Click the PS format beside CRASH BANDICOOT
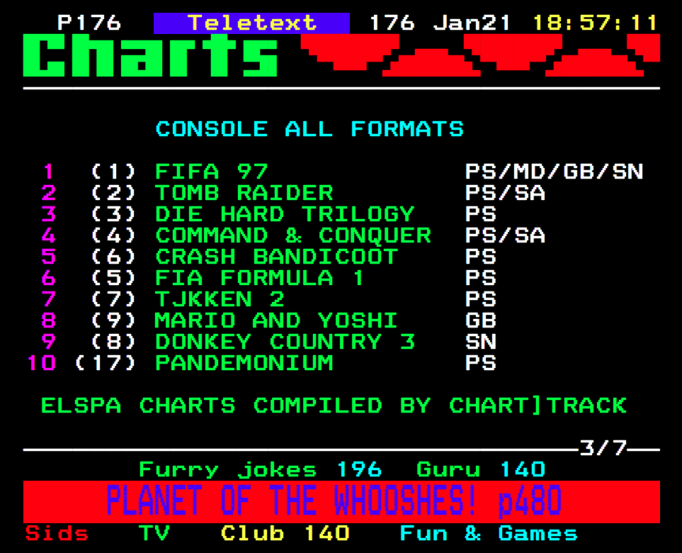 point(481,257)
